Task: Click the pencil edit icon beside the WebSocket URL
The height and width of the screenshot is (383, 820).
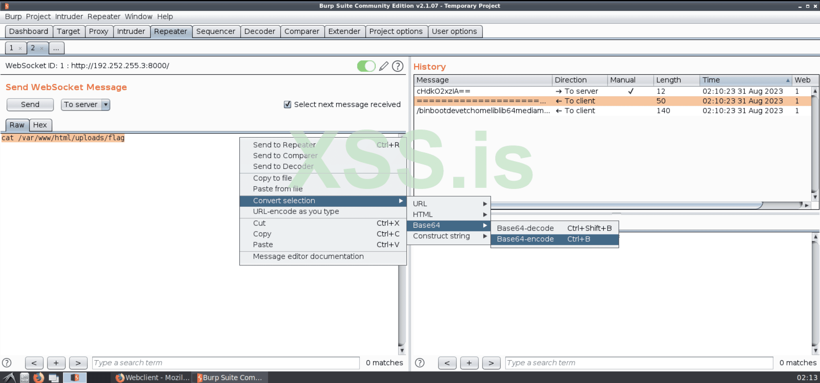Action: (384, 66)
